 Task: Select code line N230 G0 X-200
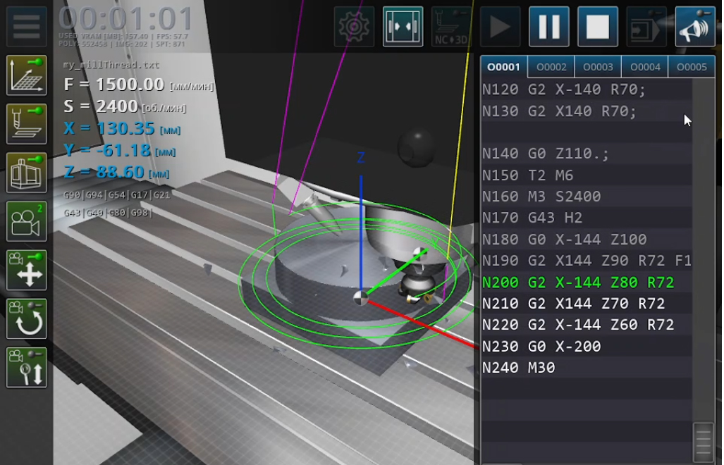tap(541, 347)
